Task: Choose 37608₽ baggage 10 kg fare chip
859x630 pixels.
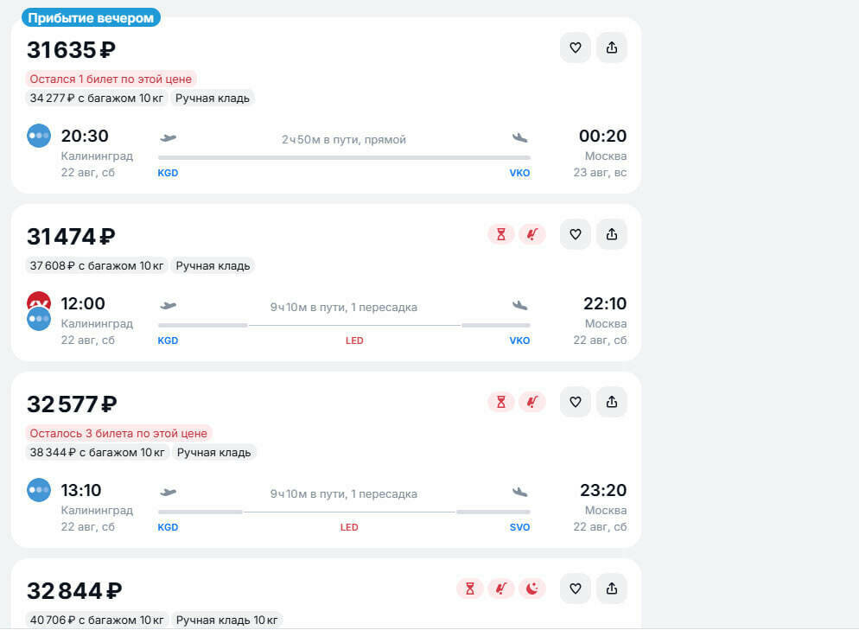Action: pyautogui.click(x=97, y=265)
